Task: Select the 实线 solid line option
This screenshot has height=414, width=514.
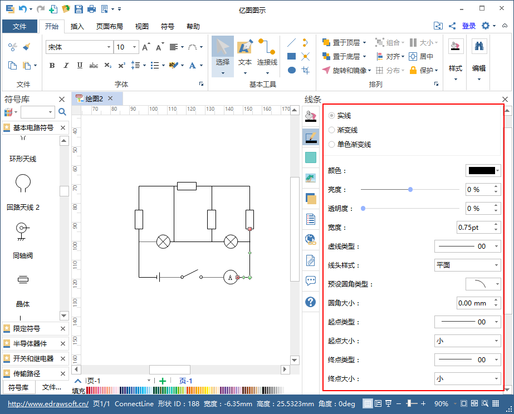Action: pos(340,116)
